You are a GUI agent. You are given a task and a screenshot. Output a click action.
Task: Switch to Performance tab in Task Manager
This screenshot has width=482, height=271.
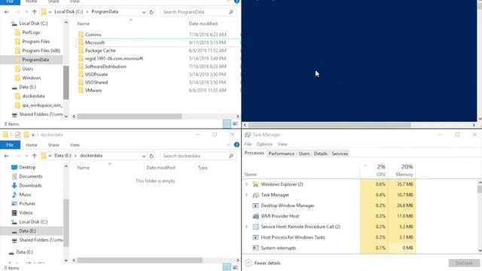281,154
